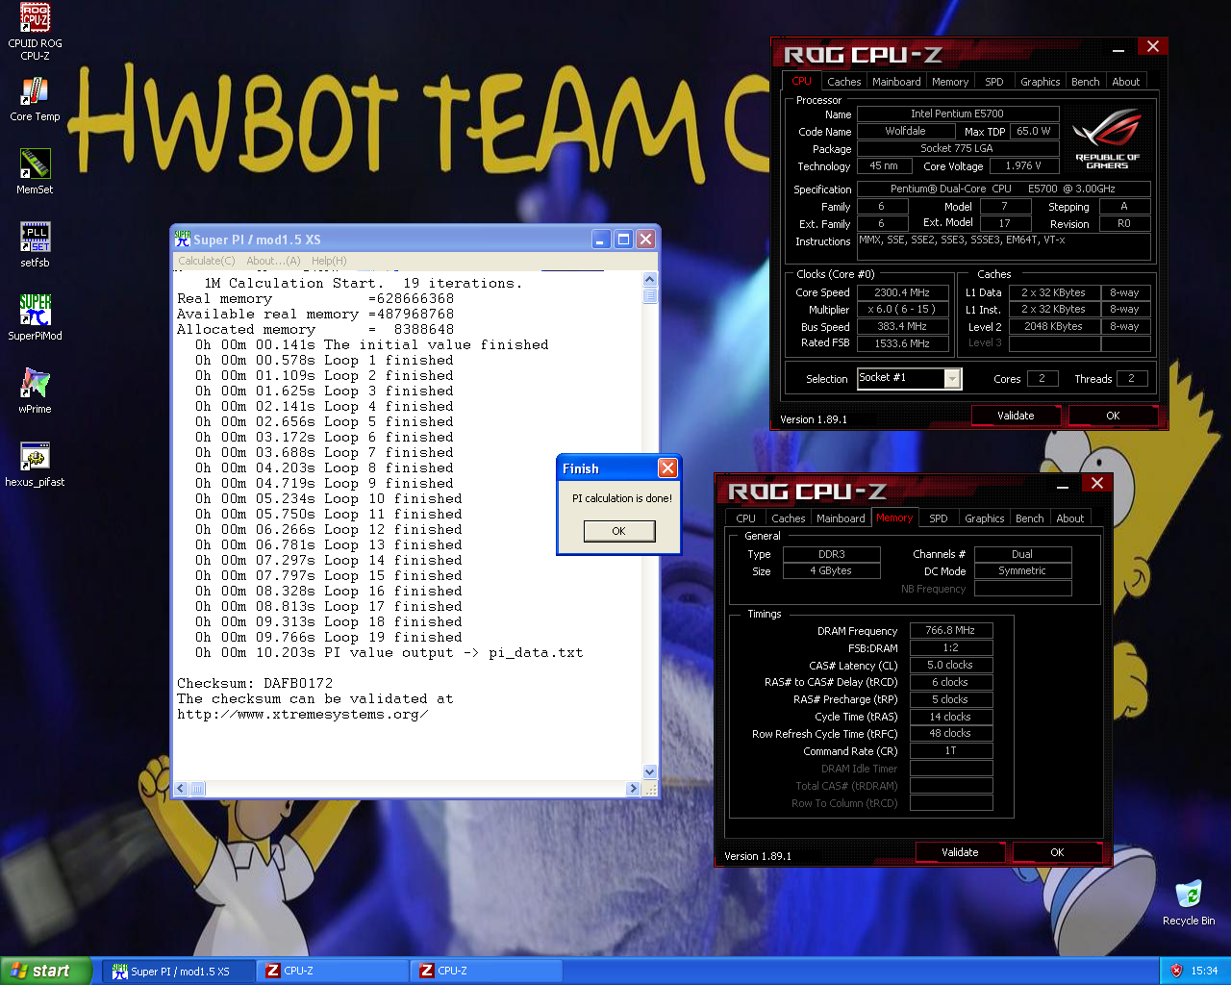Switch to SPD tab in top CPU-Z

(994, 82)
